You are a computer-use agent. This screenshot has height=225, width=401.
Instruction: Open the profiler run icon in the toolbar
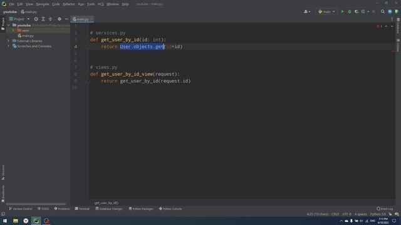click(363, 12)
